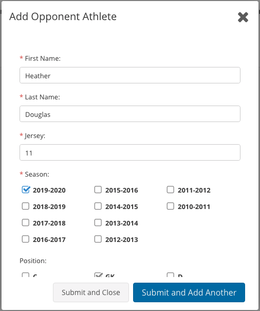This screenshot has height=311, width=260.
Task: Check the 2018-2019 season checkbox
Action: [x=26, y=206]
